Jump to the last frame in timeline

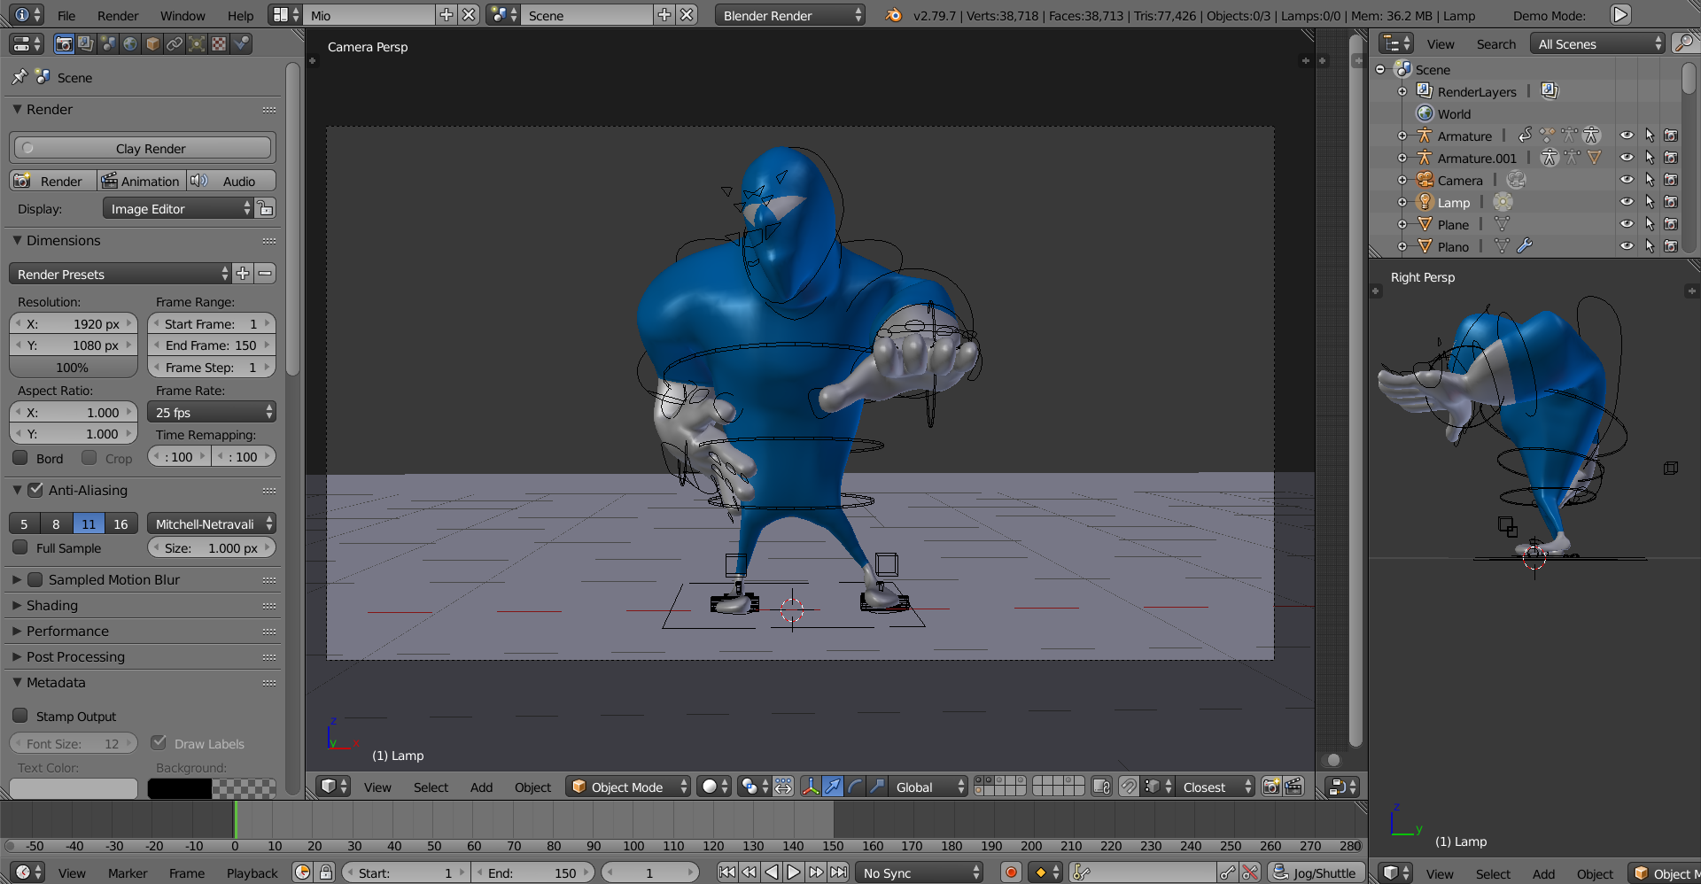click(838, 872)
